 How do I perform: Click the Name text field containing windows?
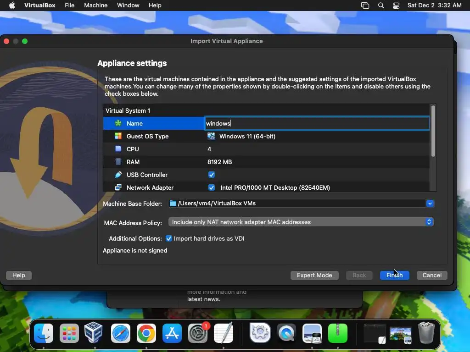point(317,123)
